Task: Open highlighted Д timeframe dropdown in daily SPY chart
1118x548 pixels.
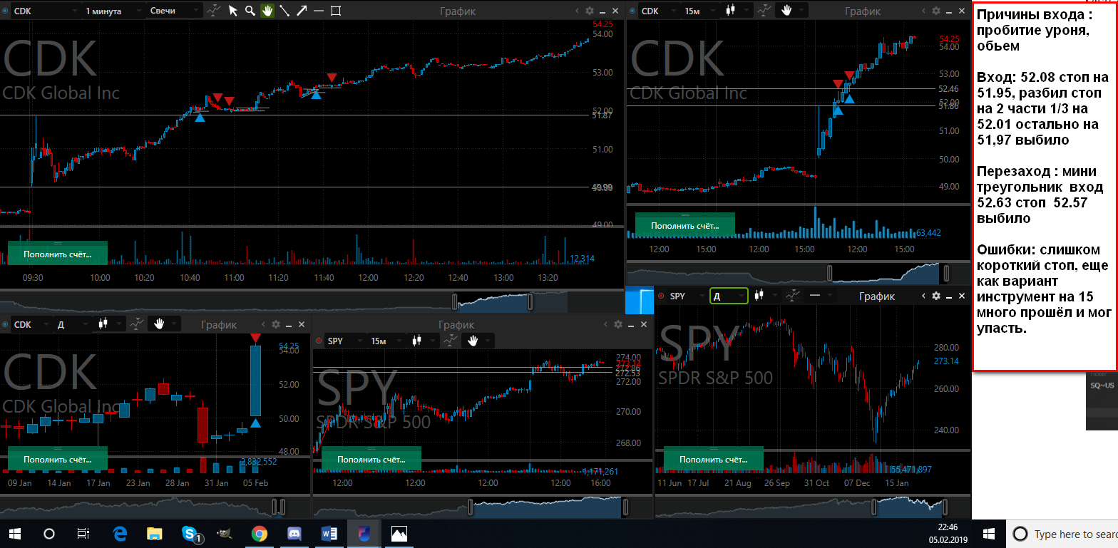Action: pyautogui.click(x=729, y=296)
